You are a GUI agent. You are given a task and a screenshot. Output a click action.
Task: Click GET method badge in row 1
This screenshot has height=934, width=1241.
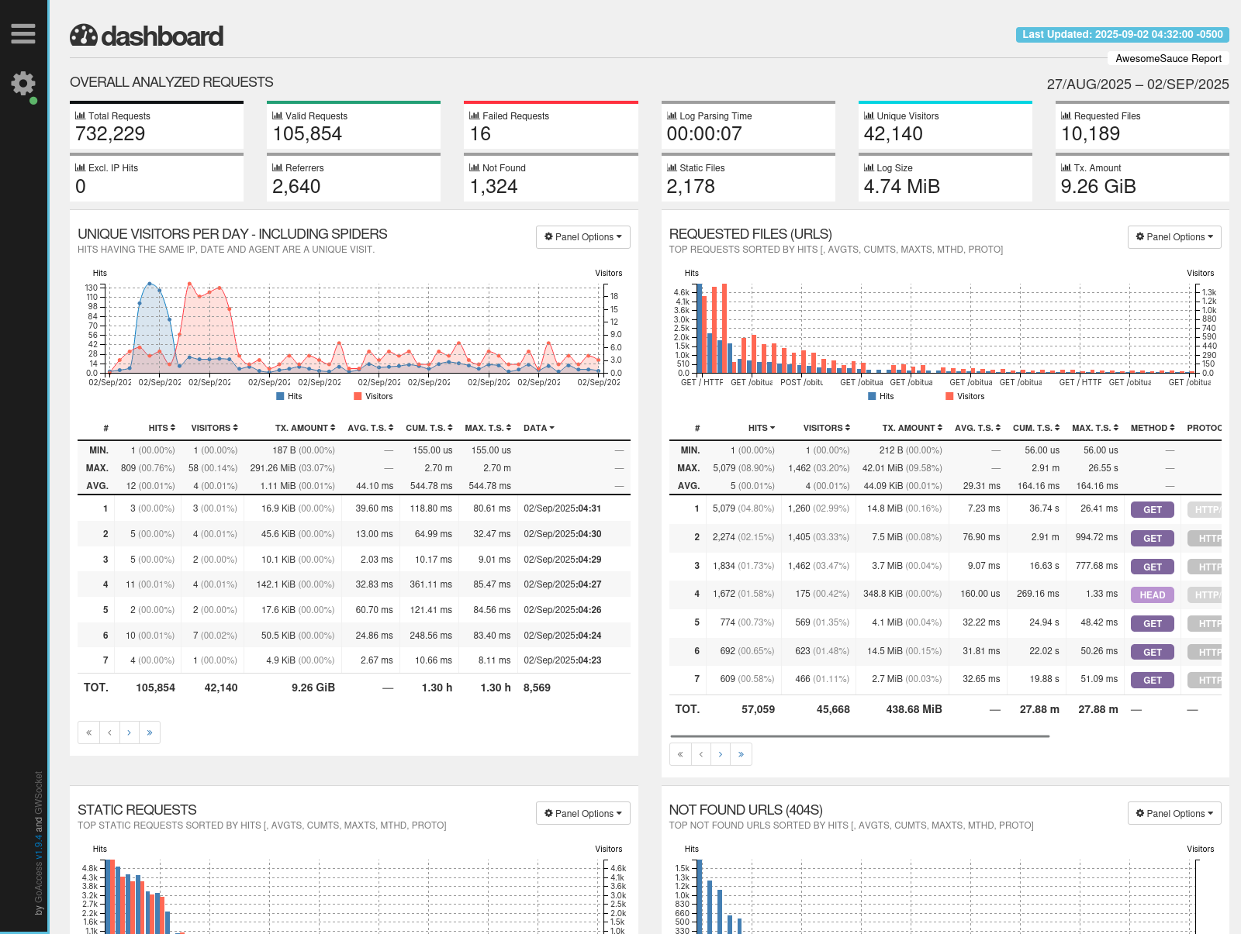point(1153,509)
